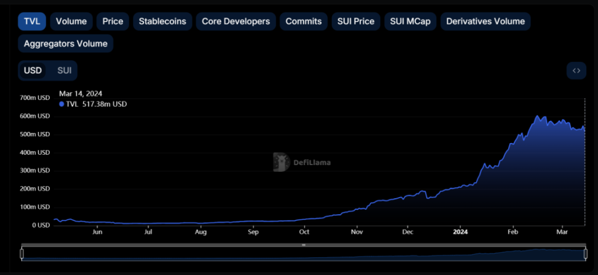Toggle Aggregators Volume metric
Viewport: 598px width, 275px height.
pos(65,44)
